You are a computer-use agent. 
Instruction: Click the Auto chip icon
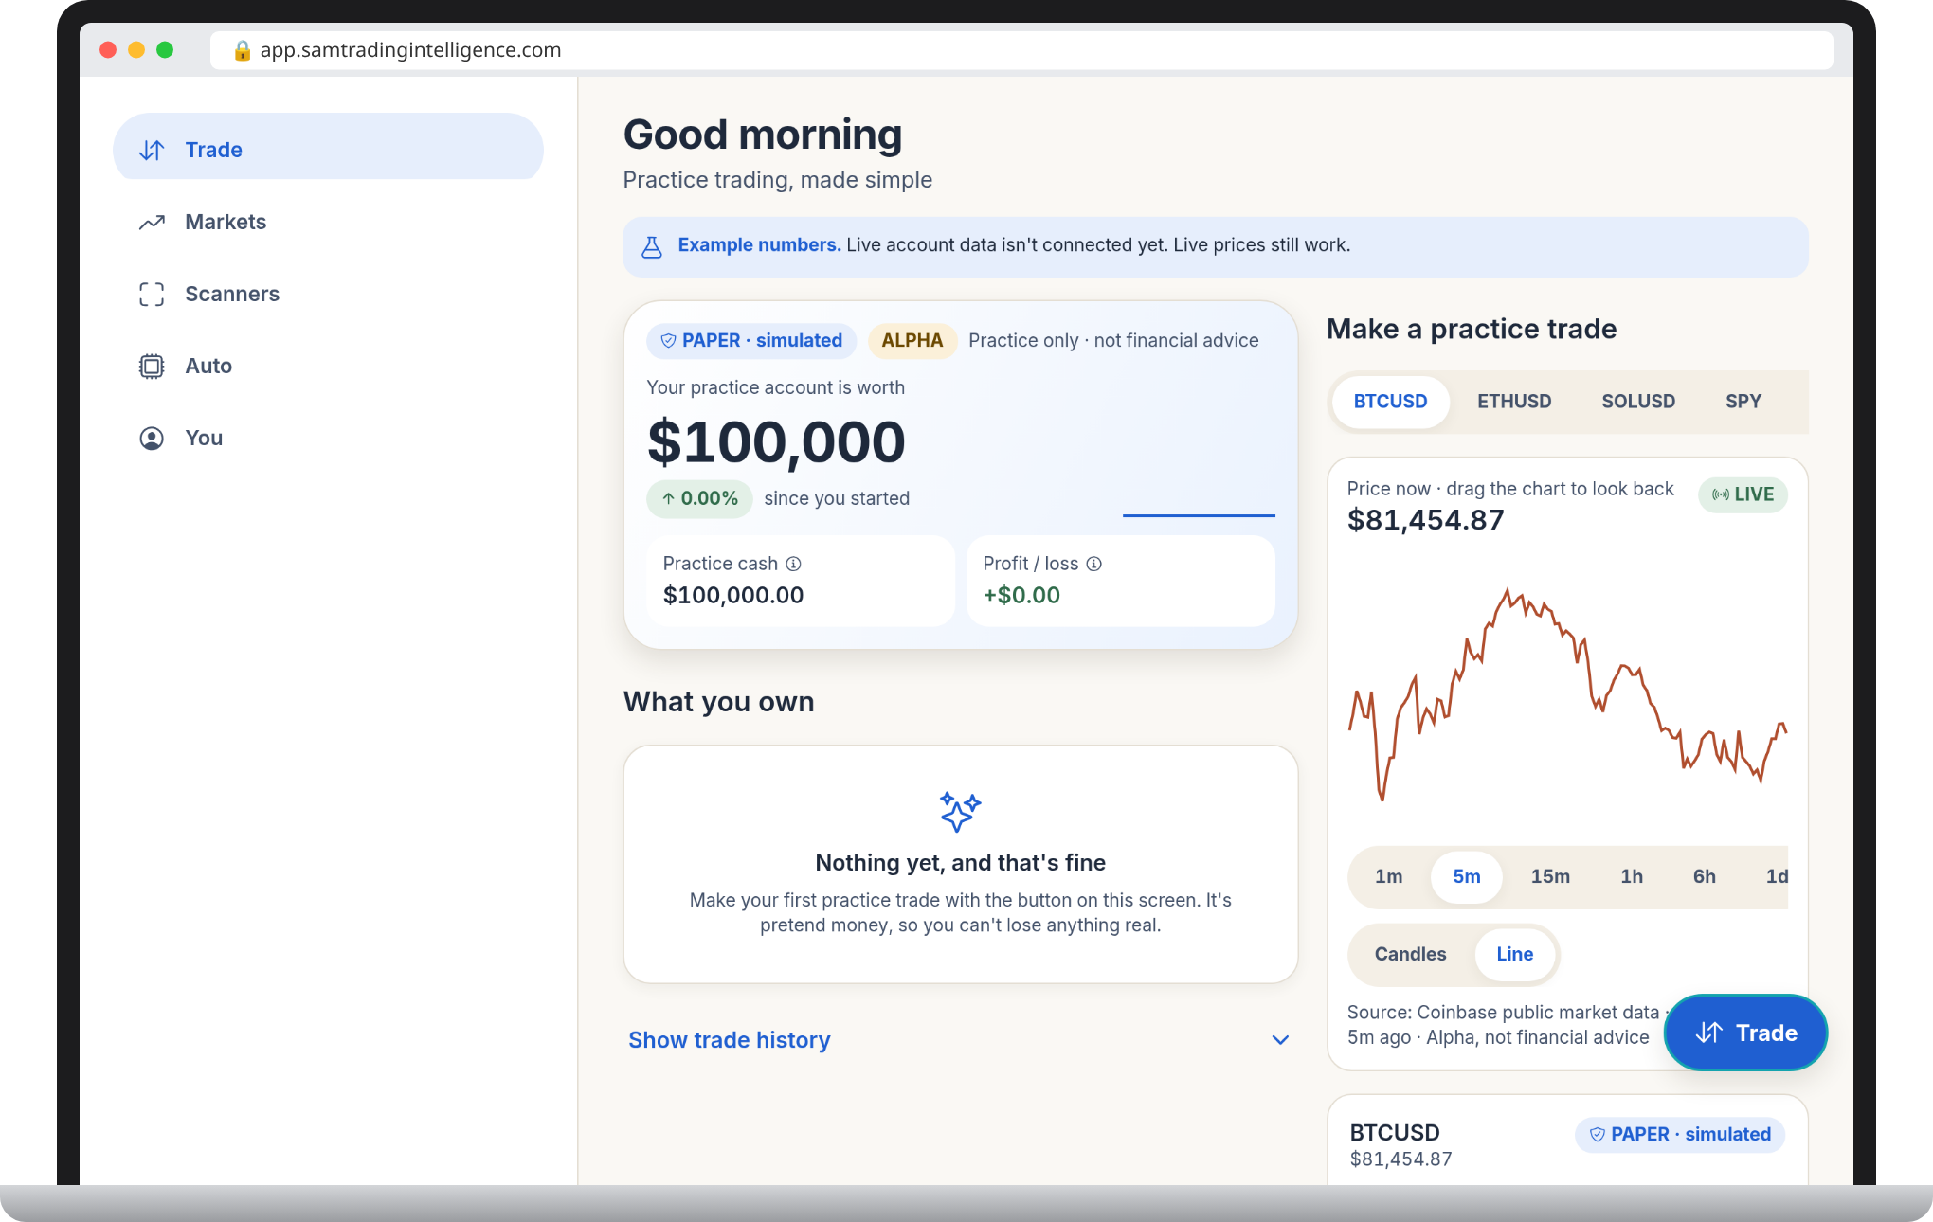[152, 366]
